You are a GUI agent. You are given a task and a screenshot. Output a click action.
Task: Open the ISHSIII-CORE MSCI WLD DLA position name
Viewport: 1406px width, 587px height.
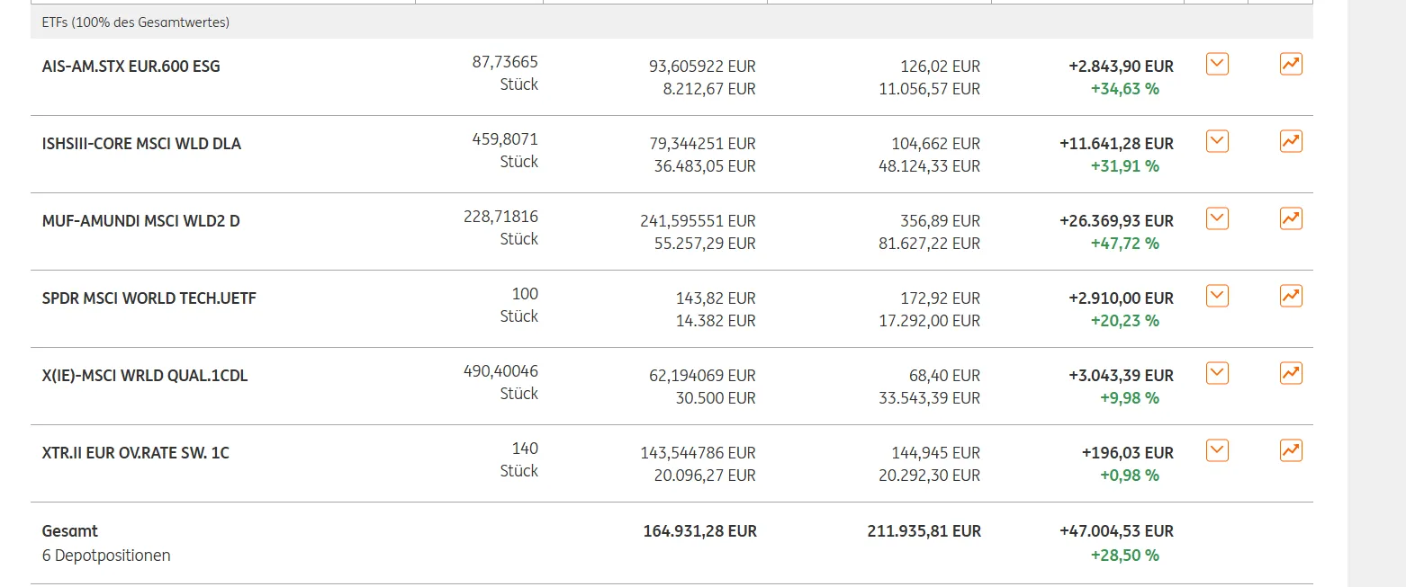[x=141, y=144]
